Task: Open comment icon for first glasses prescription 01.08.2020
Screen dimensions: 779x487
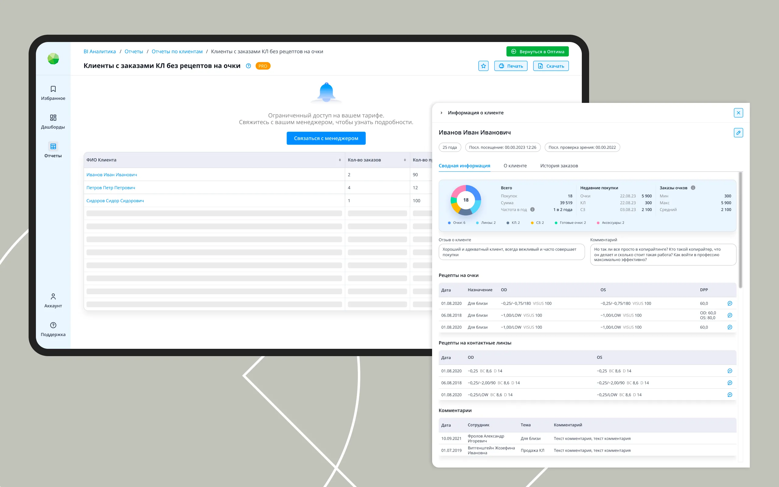Action: tap(730, 303)
